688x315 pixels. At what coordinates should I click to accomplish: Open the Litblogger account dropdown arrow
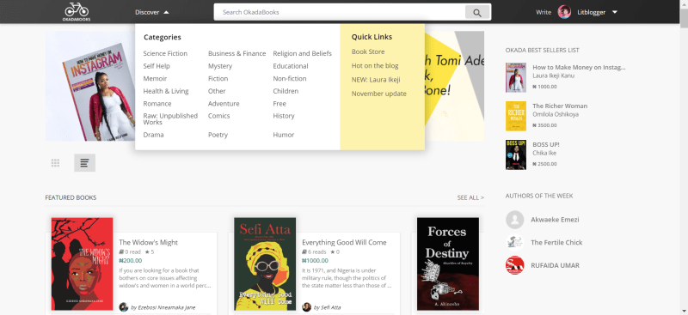point(614,12)
